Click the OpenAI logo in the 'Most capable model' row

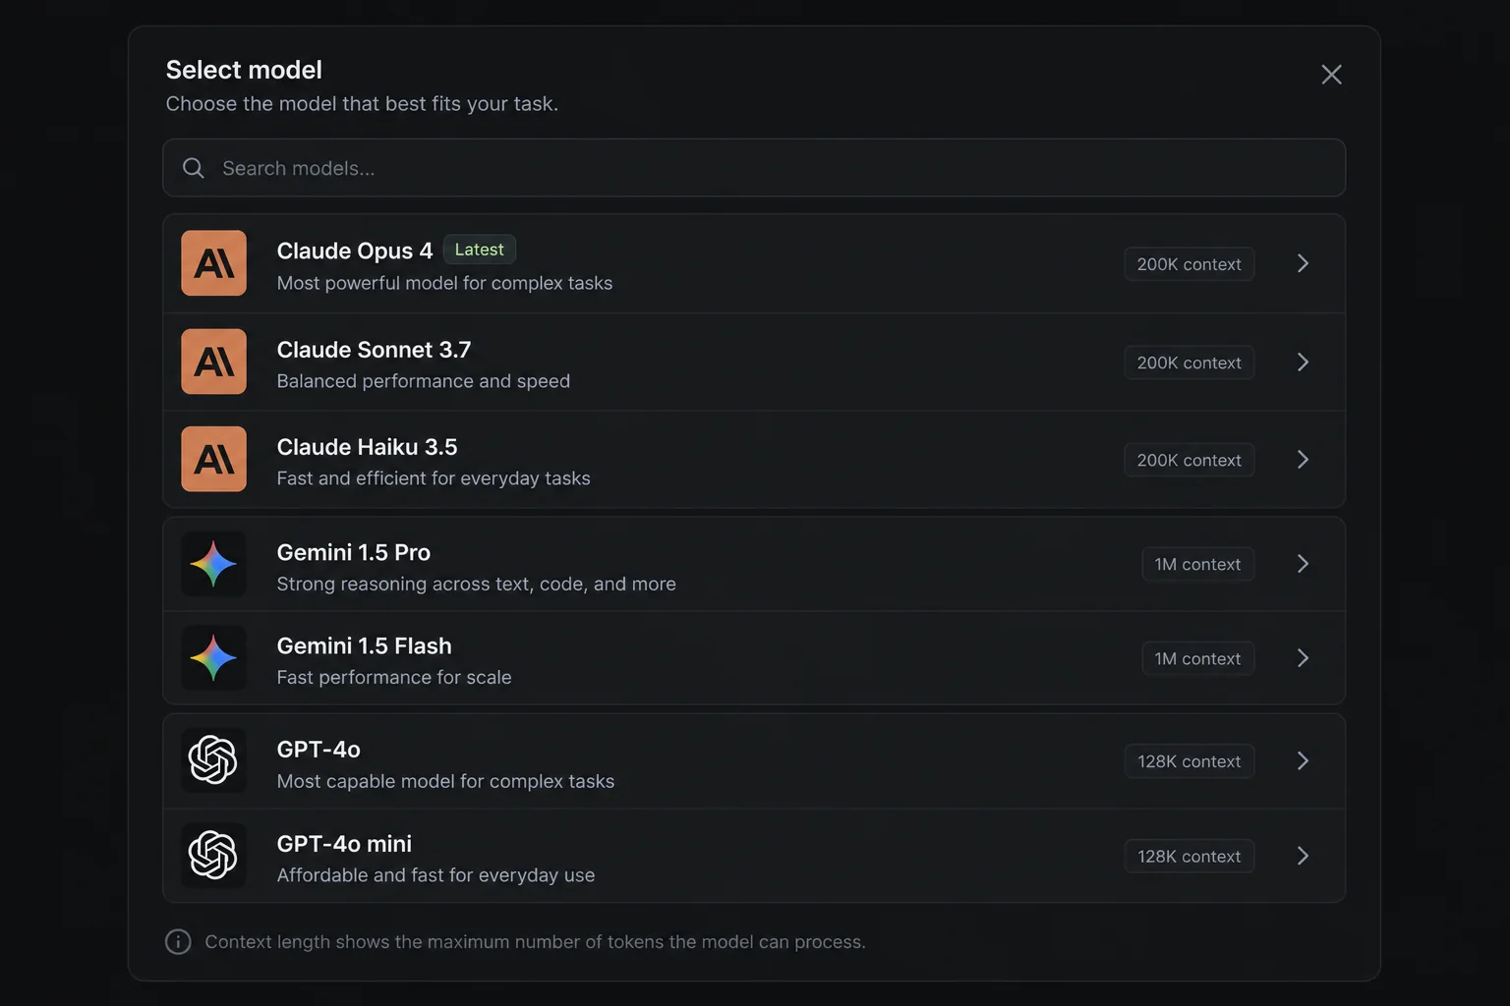(x=213, y=760)
